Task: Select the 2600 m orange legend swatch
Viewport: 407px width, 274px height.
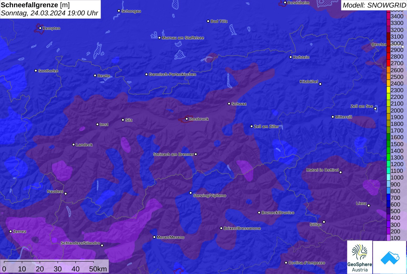Action: (x=388, y=70)
